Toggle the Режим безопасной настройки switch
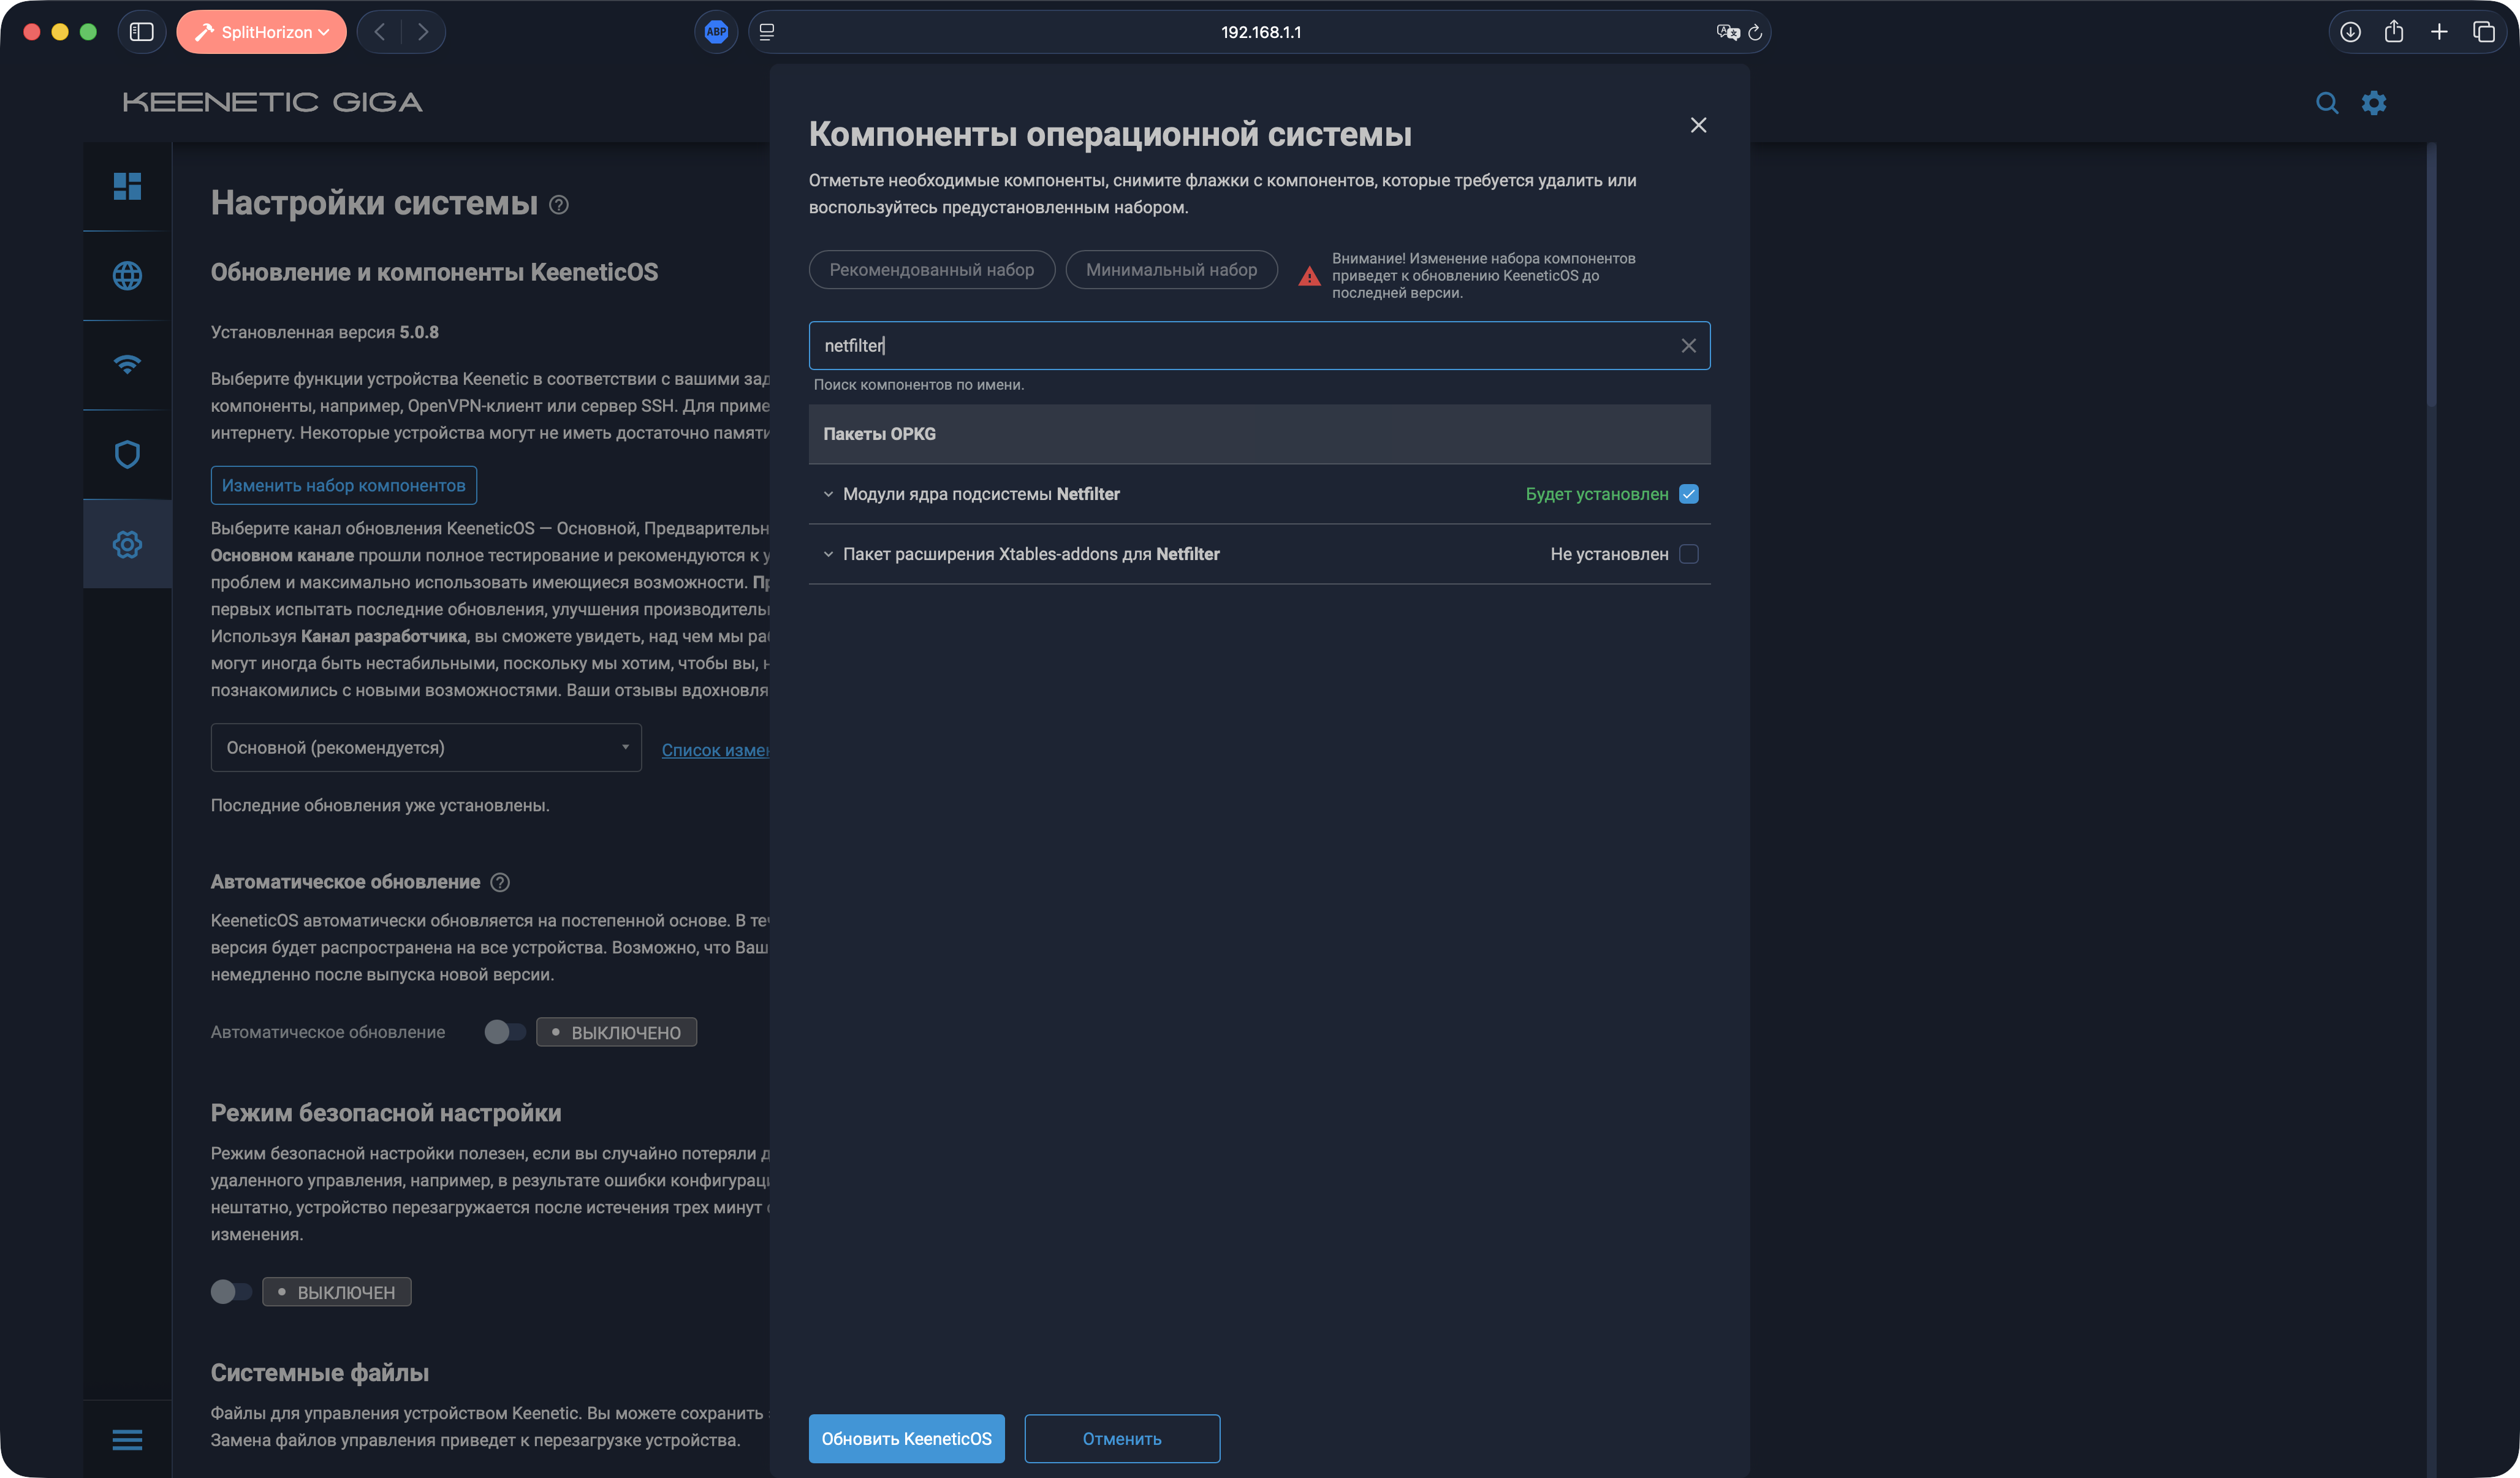 (231, 1292)
